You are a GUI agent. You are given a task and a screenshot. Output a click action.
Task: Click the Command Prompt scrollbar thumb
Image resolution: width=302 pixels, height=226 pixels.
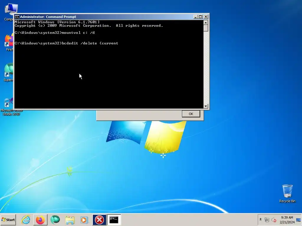206,28
